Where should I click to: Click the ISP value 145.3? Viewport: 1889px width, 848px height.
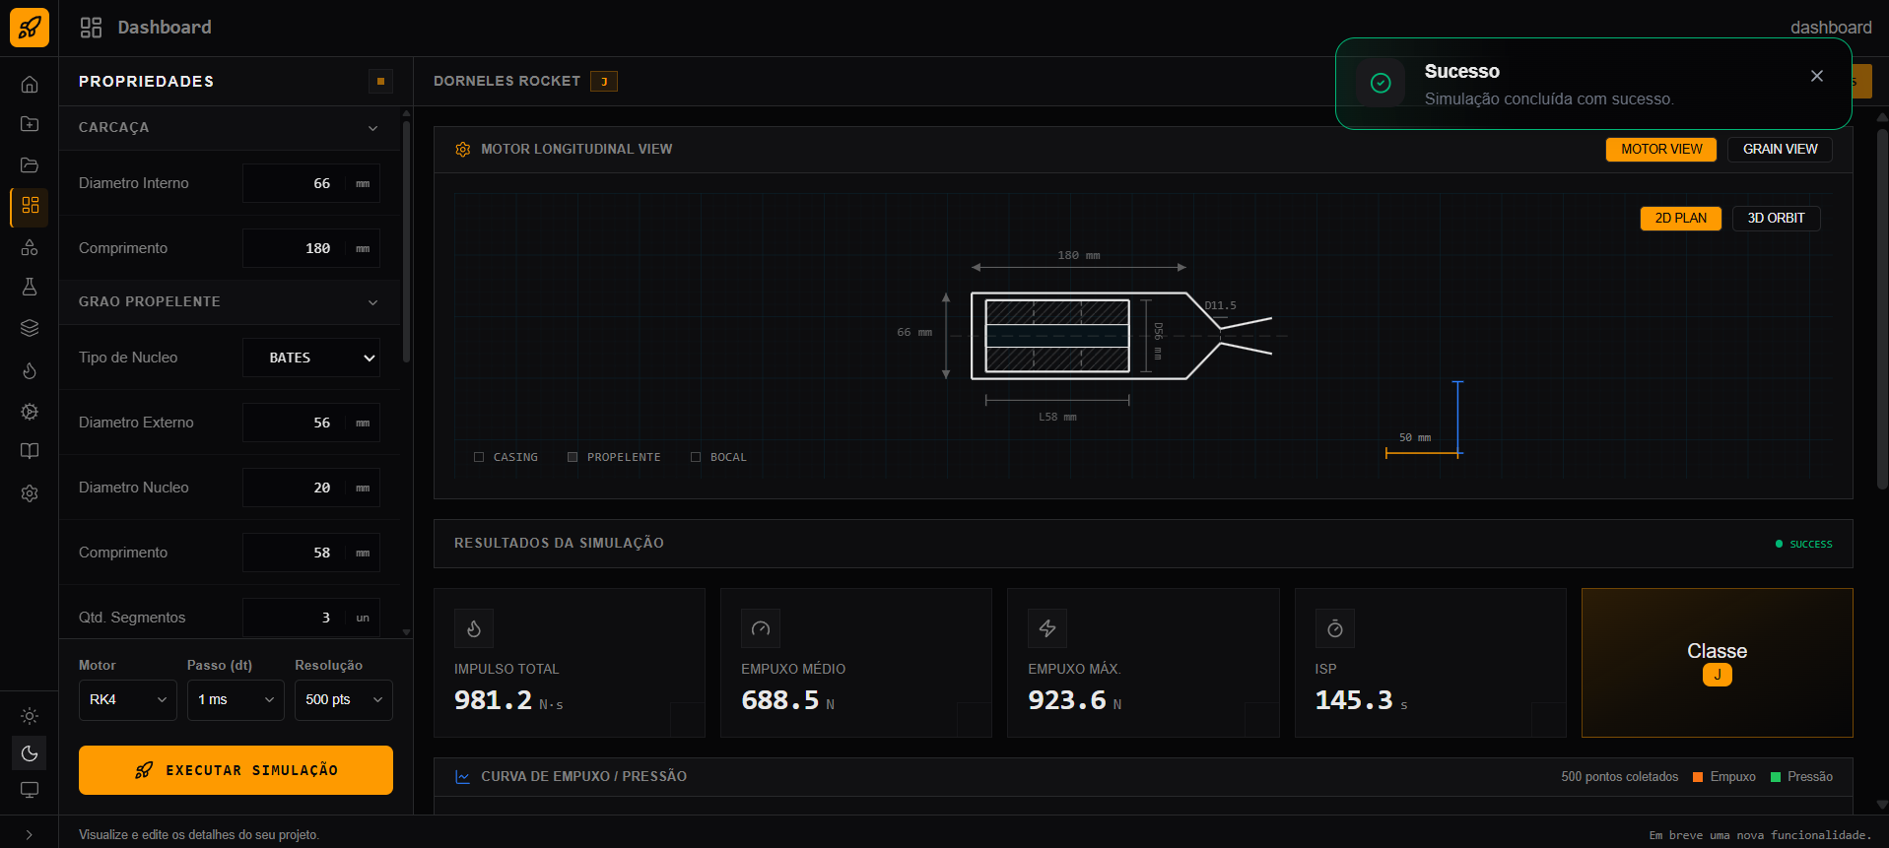1354,700
